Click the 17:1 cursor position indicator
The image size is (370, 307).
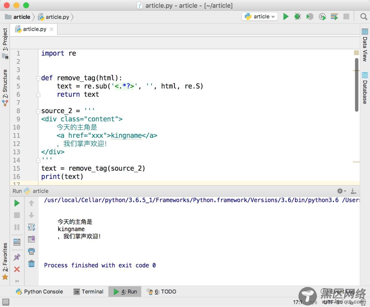298,302
